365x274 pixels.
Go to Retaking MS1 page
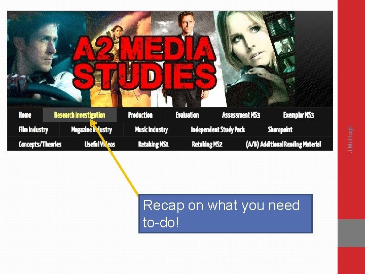point(153,144)
